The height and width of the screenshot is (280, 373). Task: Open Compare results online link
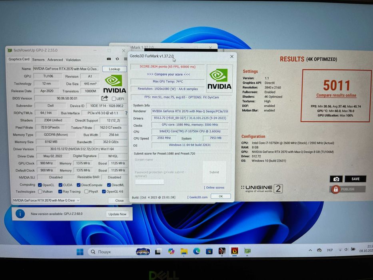pos(336,95)
